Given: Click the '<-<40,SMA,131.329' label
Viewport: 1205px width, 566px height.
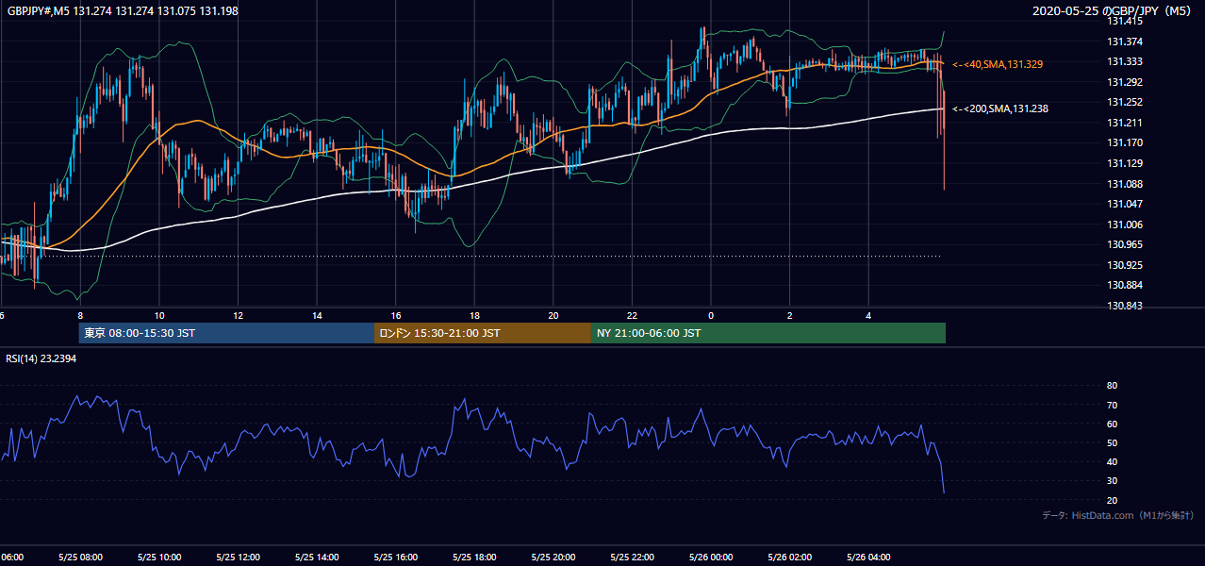Looking at the screenshot, I should (x=998, y=64).
